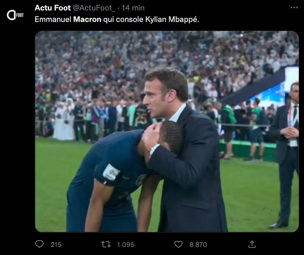Toggle the heart like icon
This screenshot has height=255, width=304.
pos(178,244)
